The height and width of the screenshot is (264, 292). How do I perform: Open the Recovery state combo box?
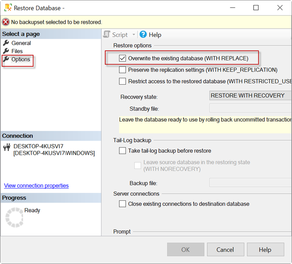click(250, 96)
